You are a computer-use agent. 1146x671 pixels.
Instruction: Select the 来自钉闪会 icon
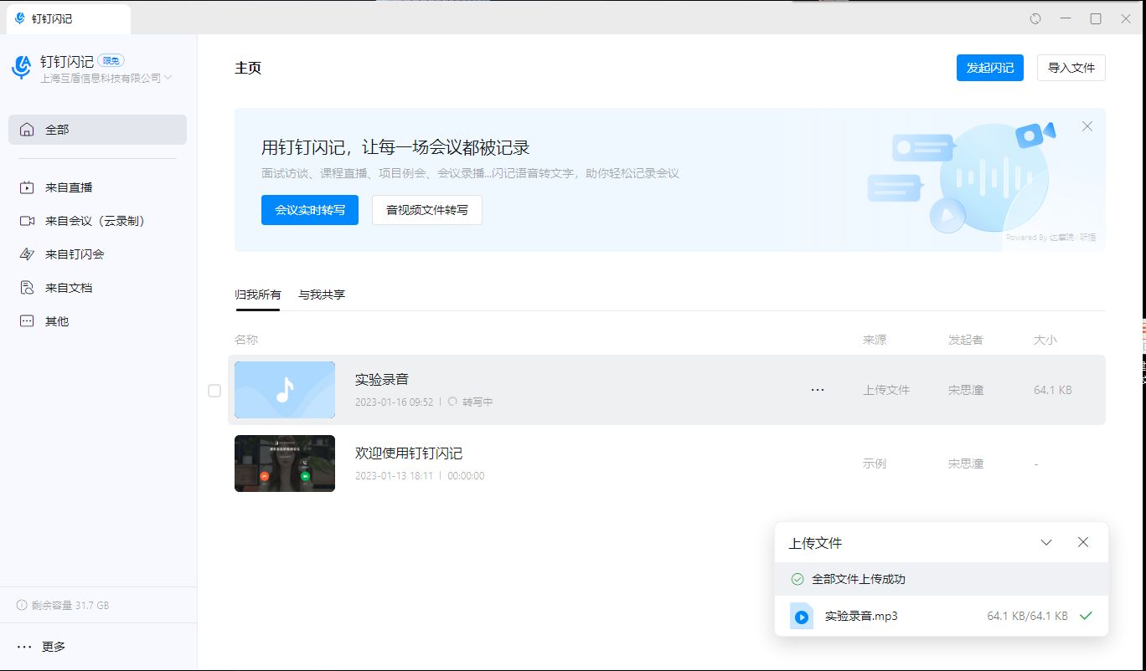[28, 254]
